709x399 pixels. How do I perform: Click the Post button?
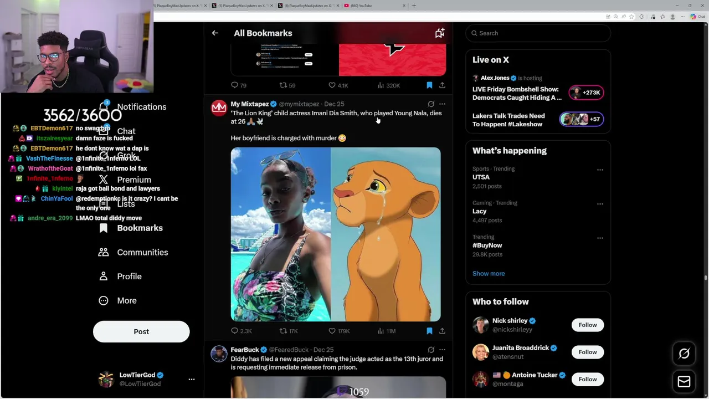point(141,331)
